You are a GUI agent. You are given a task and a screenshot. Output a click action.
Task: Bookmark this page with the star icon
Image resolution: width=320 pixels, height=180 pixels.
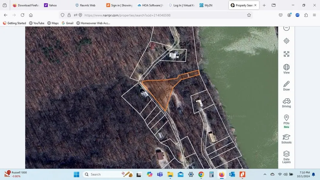pos(249,15)
